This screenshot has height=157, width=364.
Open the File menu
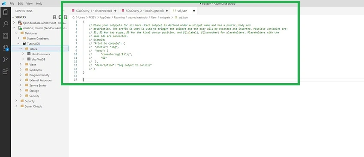[12, 3]
